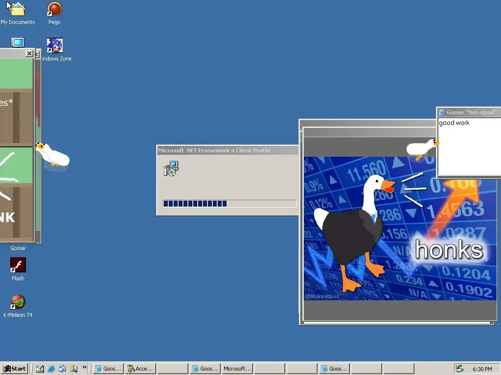Close the front goose meme window on the left
Viewport: 501px width, 375px height.
(29, 54)
